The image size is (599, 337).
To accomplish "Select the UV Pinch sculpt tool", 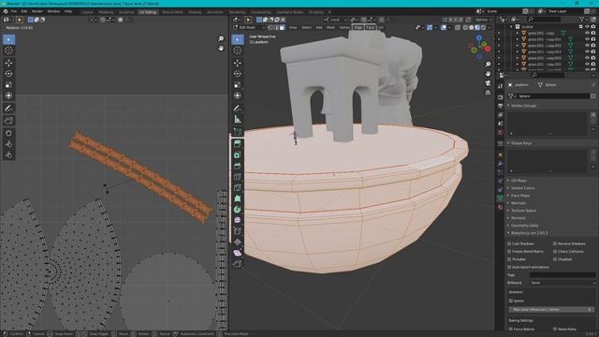I will tap(8, 154).
